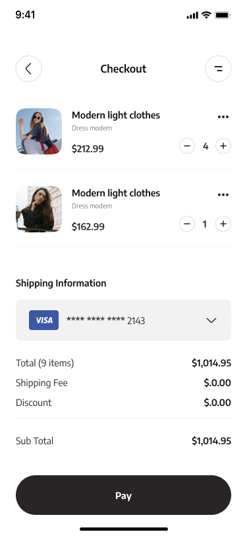Tap the battery status icon
The width and height of the screenshot is (247, 536).
[x=223, y=15]
